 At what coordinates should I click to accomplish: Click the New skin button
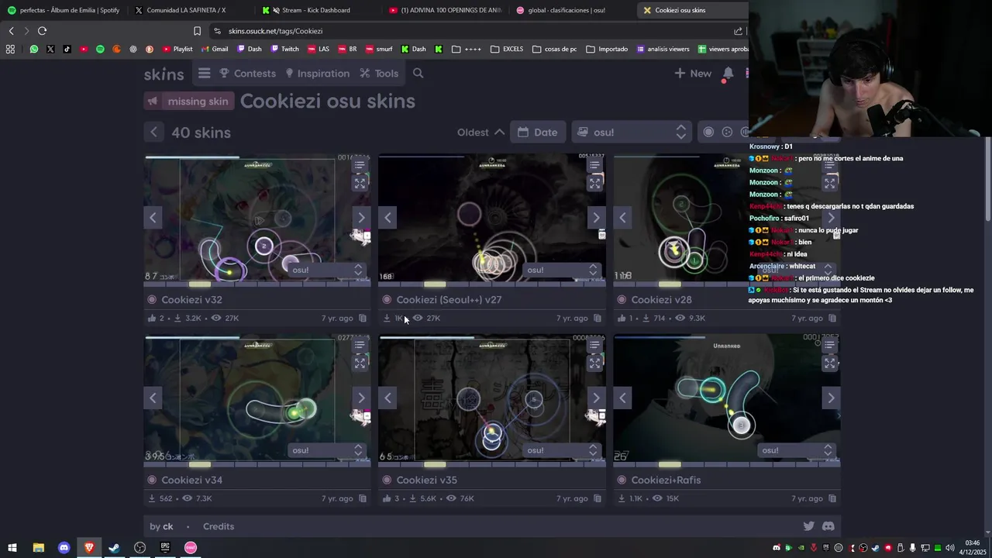(692, 73)
